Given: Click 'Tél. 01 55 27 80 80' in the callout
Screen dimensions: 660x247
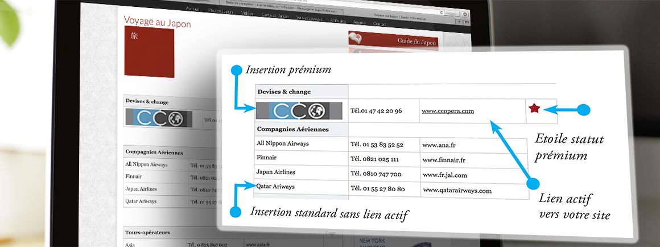Looking at the screenshot, I should pos(378,189).
